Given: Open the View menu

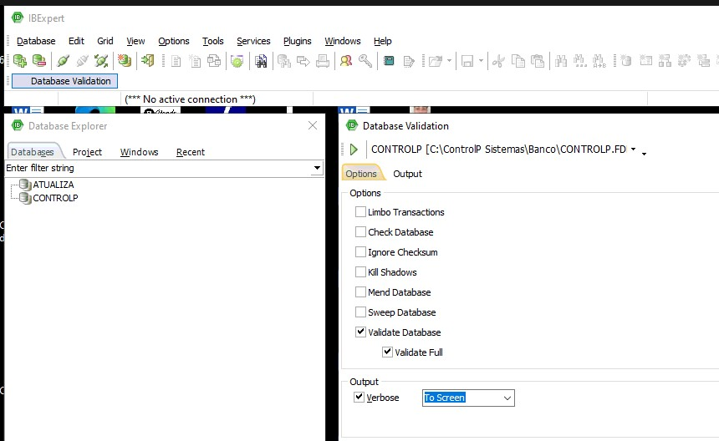Looking at the screenshot, I should [x=135, y=41].
